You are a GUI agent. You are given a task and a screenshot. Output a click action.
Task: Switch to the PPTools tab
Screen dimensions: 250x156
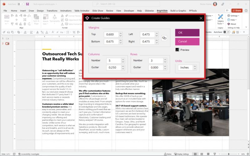pos(193,11)
